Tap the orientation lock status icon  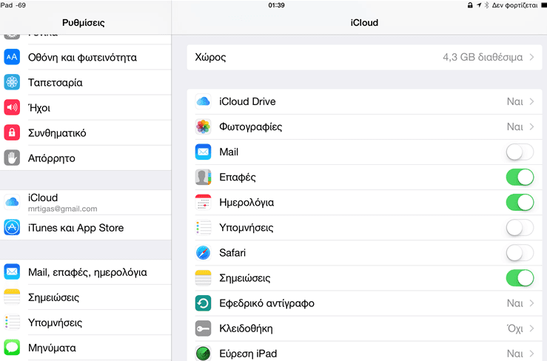point(470,5)
